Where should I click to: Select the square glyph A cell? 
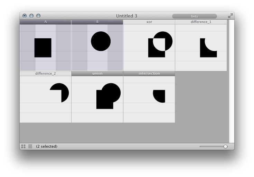point(46,48)
